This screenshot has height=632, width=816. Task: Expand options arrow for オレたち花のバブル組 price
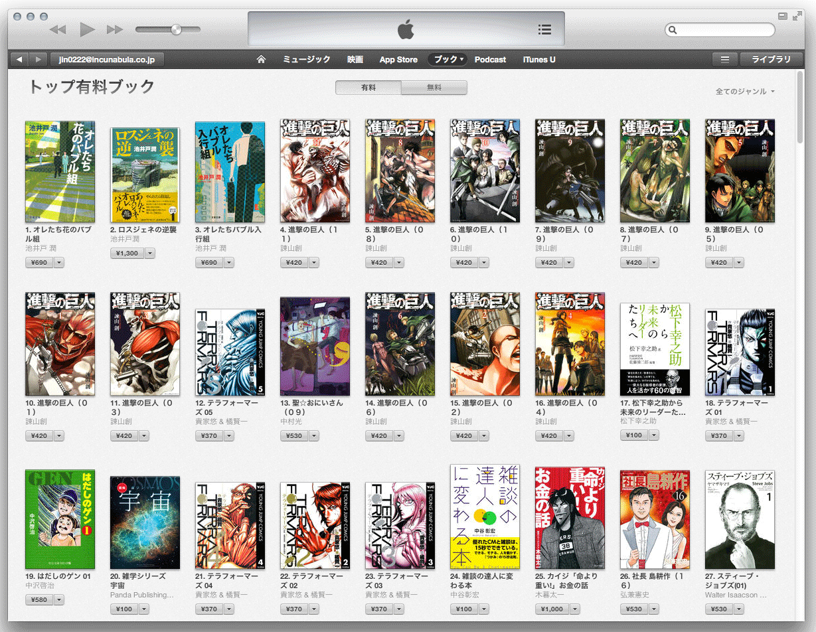pyautogui.click(x=58, y=262)
